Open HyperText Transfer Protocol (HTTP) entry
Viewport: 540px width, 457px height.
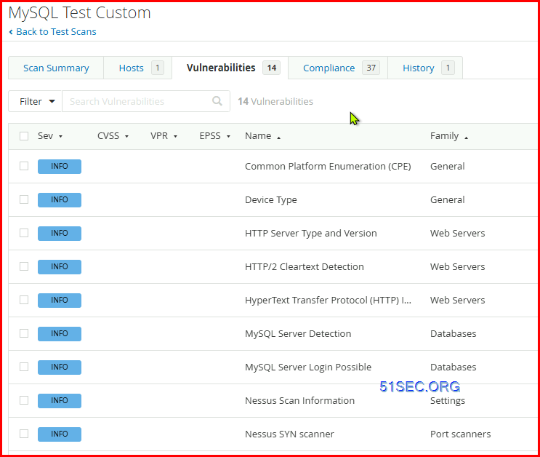click(328, 300)
